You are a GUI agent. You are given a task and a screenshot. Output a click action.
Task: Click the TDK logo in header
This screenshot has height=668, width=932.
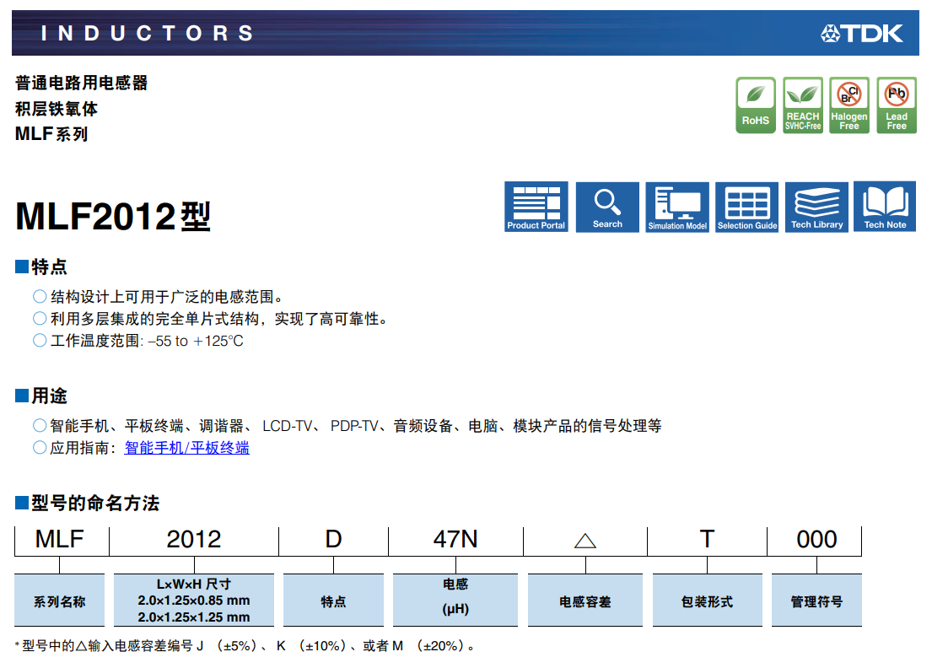click(863, 33)
